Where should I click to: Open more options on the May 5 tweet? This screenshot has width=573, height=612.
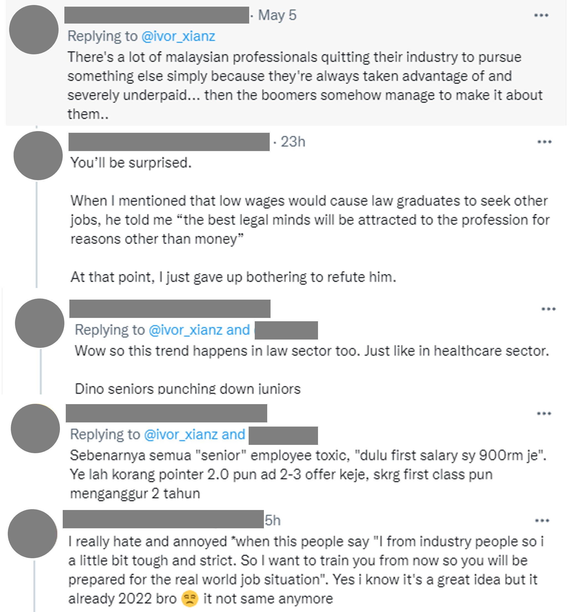[x=541, y=15]
